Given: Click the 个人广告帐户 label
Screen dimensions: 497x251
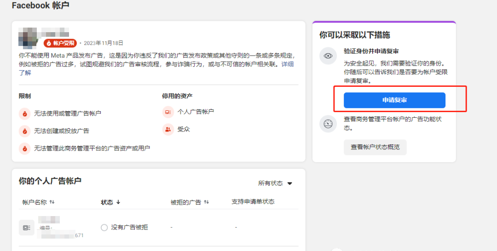Looking at the screenshot, I should coord(196,111).
